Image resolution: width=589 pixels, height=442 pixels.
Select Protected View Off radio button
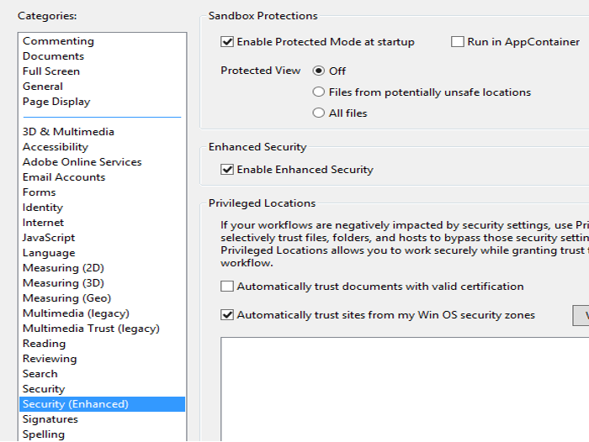click(x=319, y=71)
